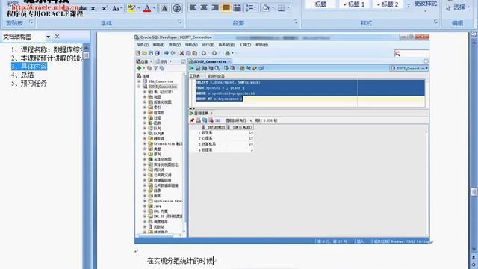The height and width of the screenshot is (269, 478).
Task: Open the Styles group dialog launcher
Action: pyautogui.click(x=435, y=22)
